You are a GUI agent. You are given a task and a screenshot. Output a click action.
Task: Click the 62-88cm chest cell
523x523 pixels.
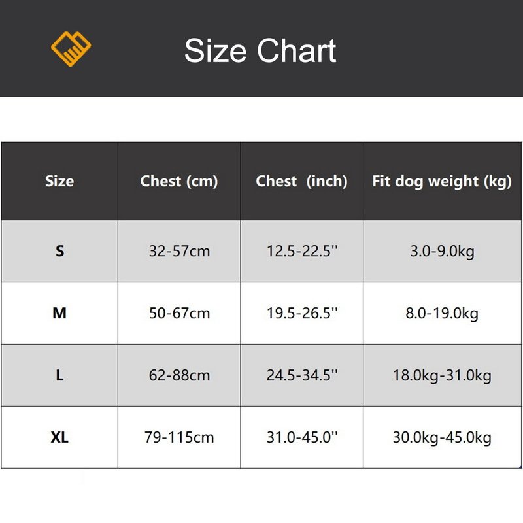click(179, 375)
